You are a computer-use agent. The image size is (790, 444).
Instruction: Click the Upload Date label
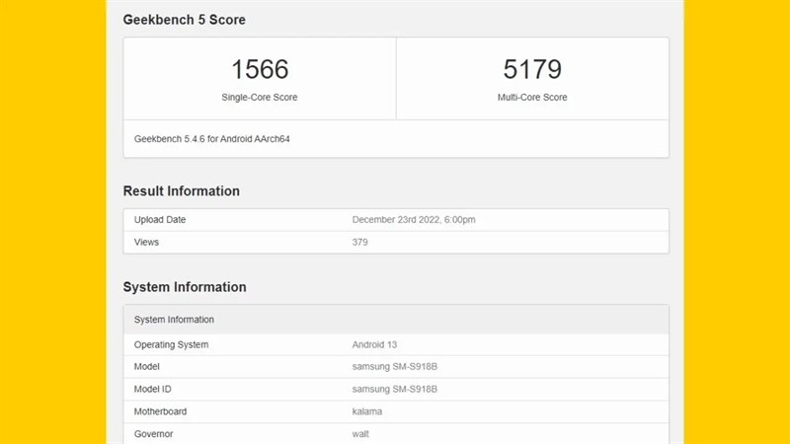[160, 219]
